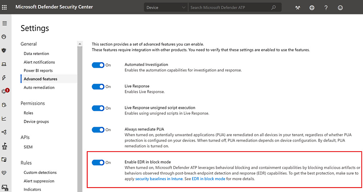Click the help question mark icon

pos(326,8)
